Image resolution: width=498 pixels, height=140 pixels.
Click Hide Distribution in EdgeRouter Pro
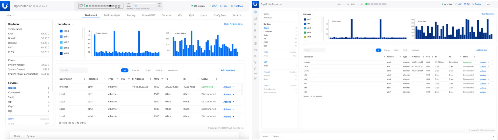click(x=488, y=14)
